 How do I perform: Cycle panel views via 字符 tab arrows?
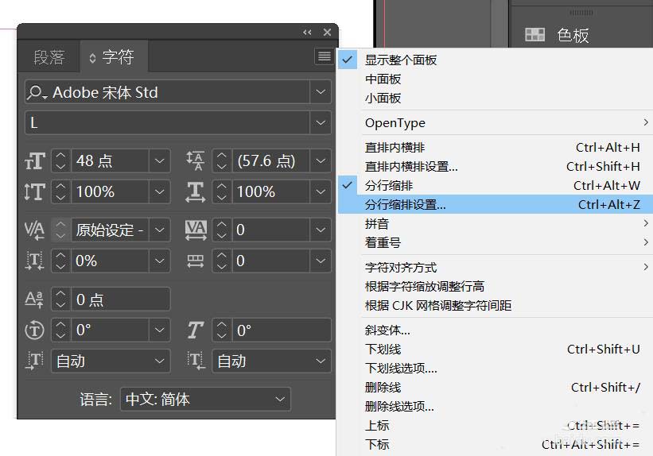[92, 58]
